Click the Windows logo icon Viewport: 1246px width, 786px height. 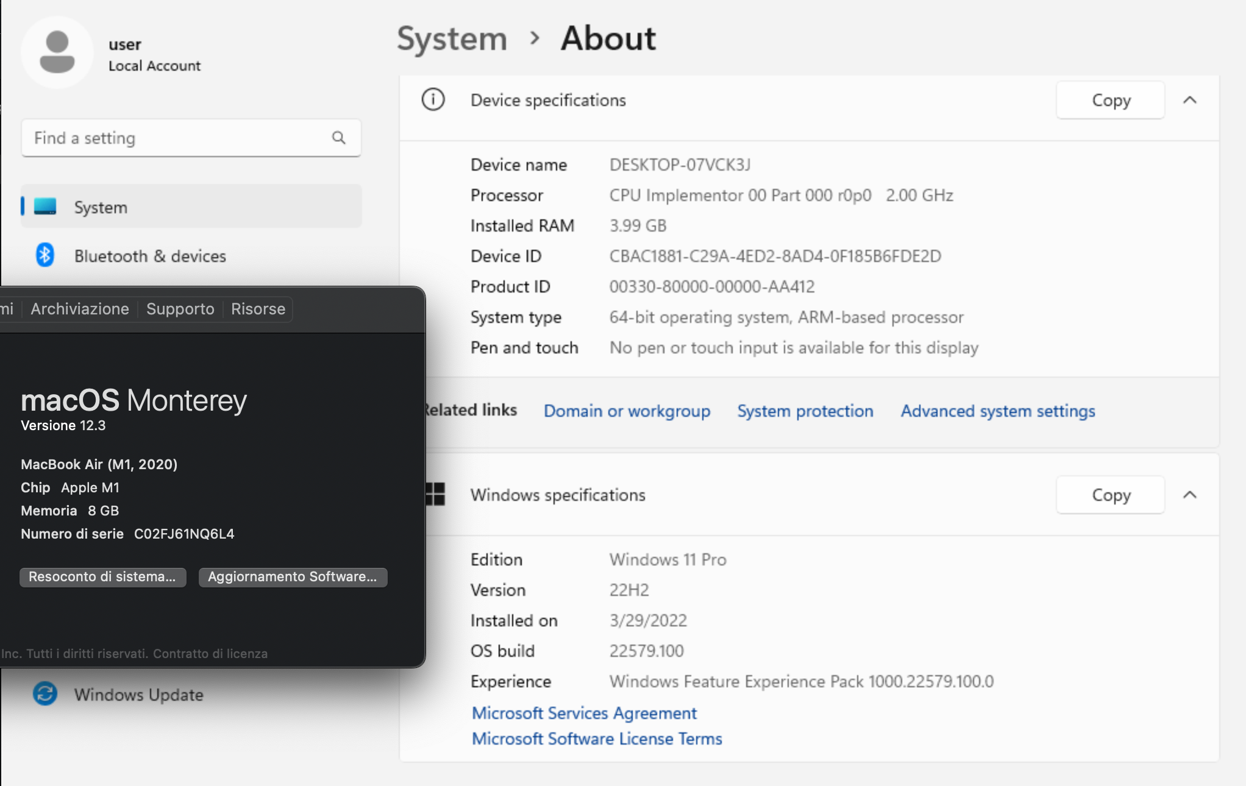[436, 494]
